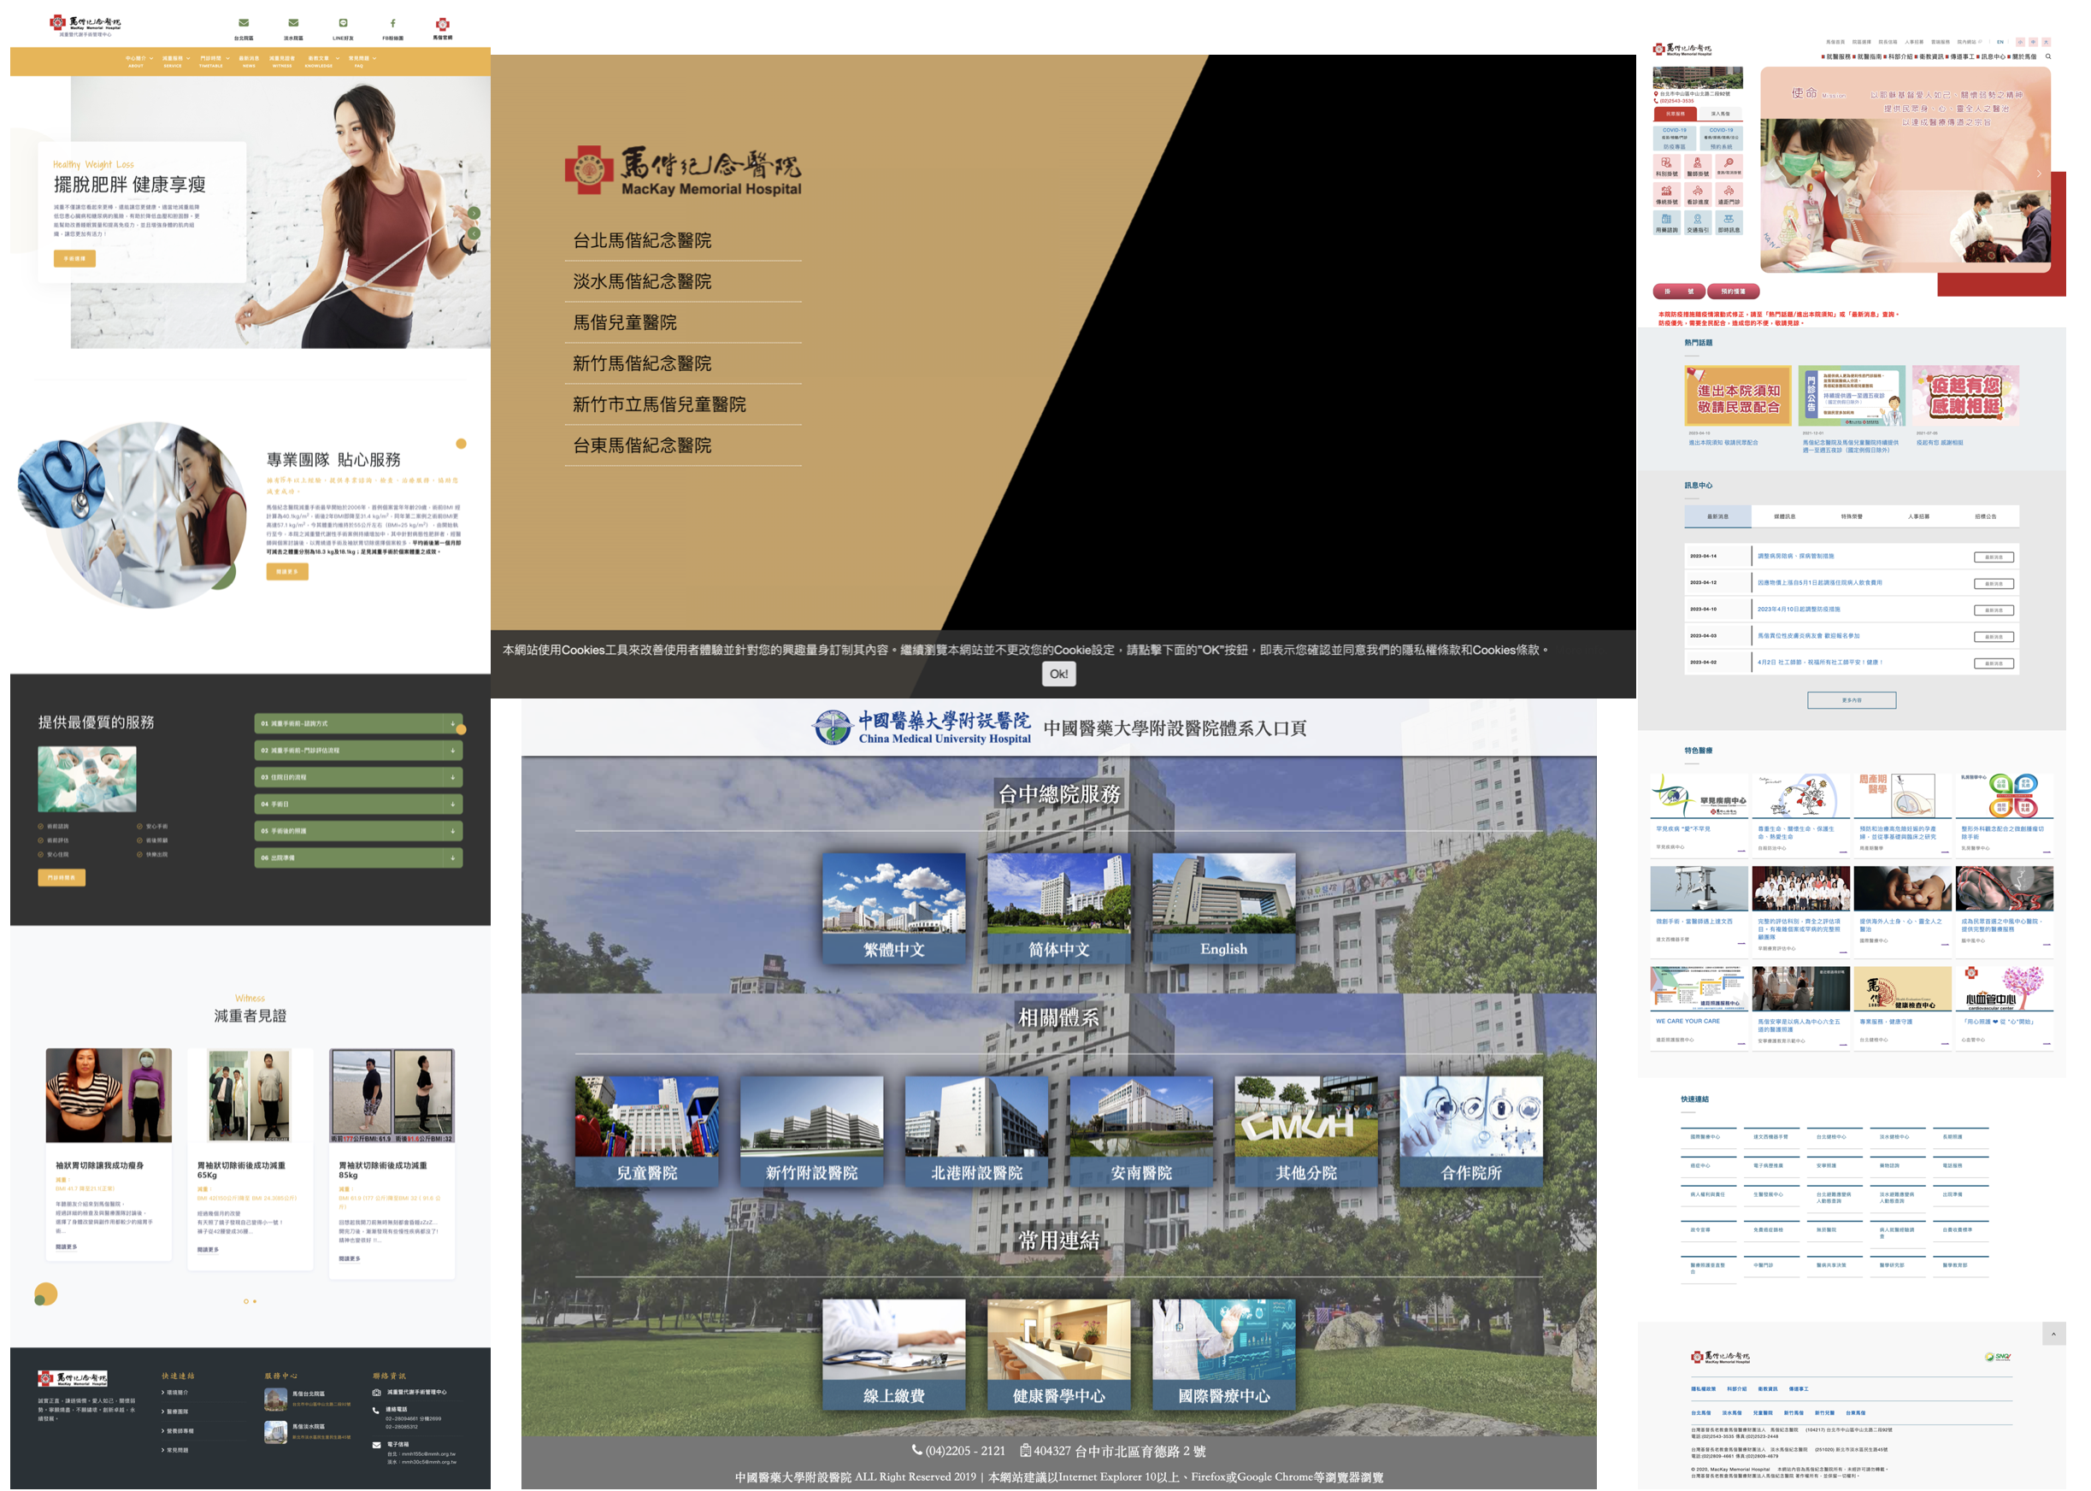Screen dimensions: 2091x1491
Task: Click the 預約慢箋 red pill button
Action: 1733,291
